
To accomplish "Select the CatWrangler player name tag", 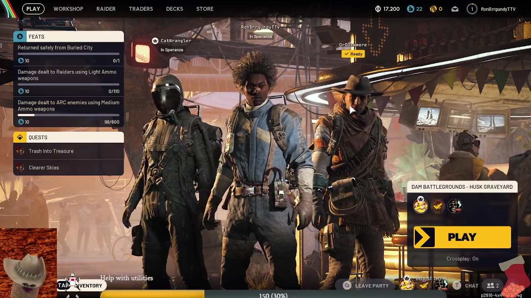I will [x=176, y=41].
